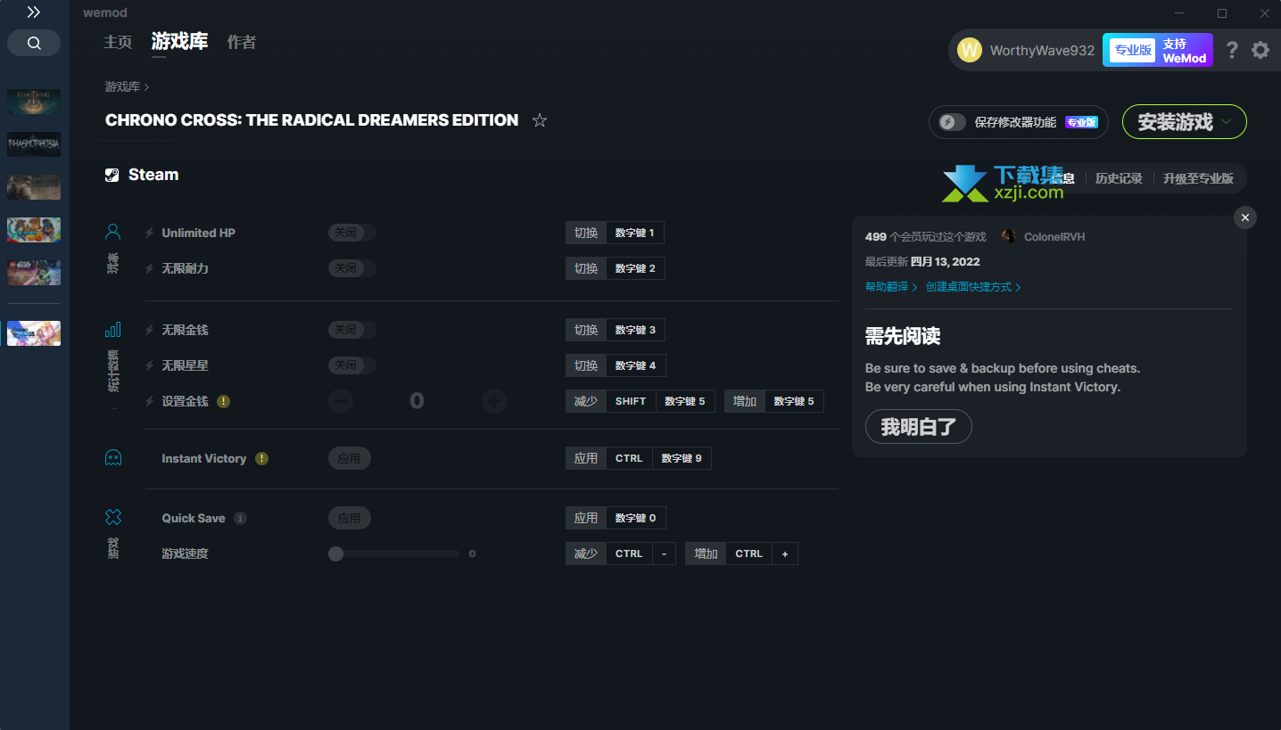The image size is (1281, 730).
Task: Go to the 主页 tab
Action: [118, 42]
